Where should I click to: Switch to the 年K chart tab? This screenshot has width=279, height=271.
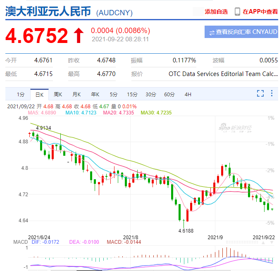click(95, 95)
